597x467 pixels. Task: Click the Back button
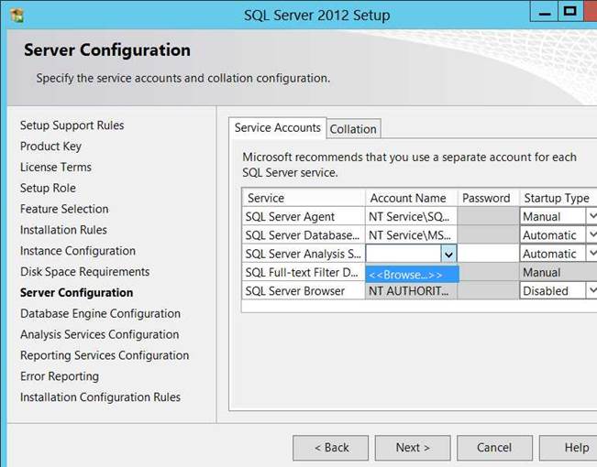[x=330, y=448]
